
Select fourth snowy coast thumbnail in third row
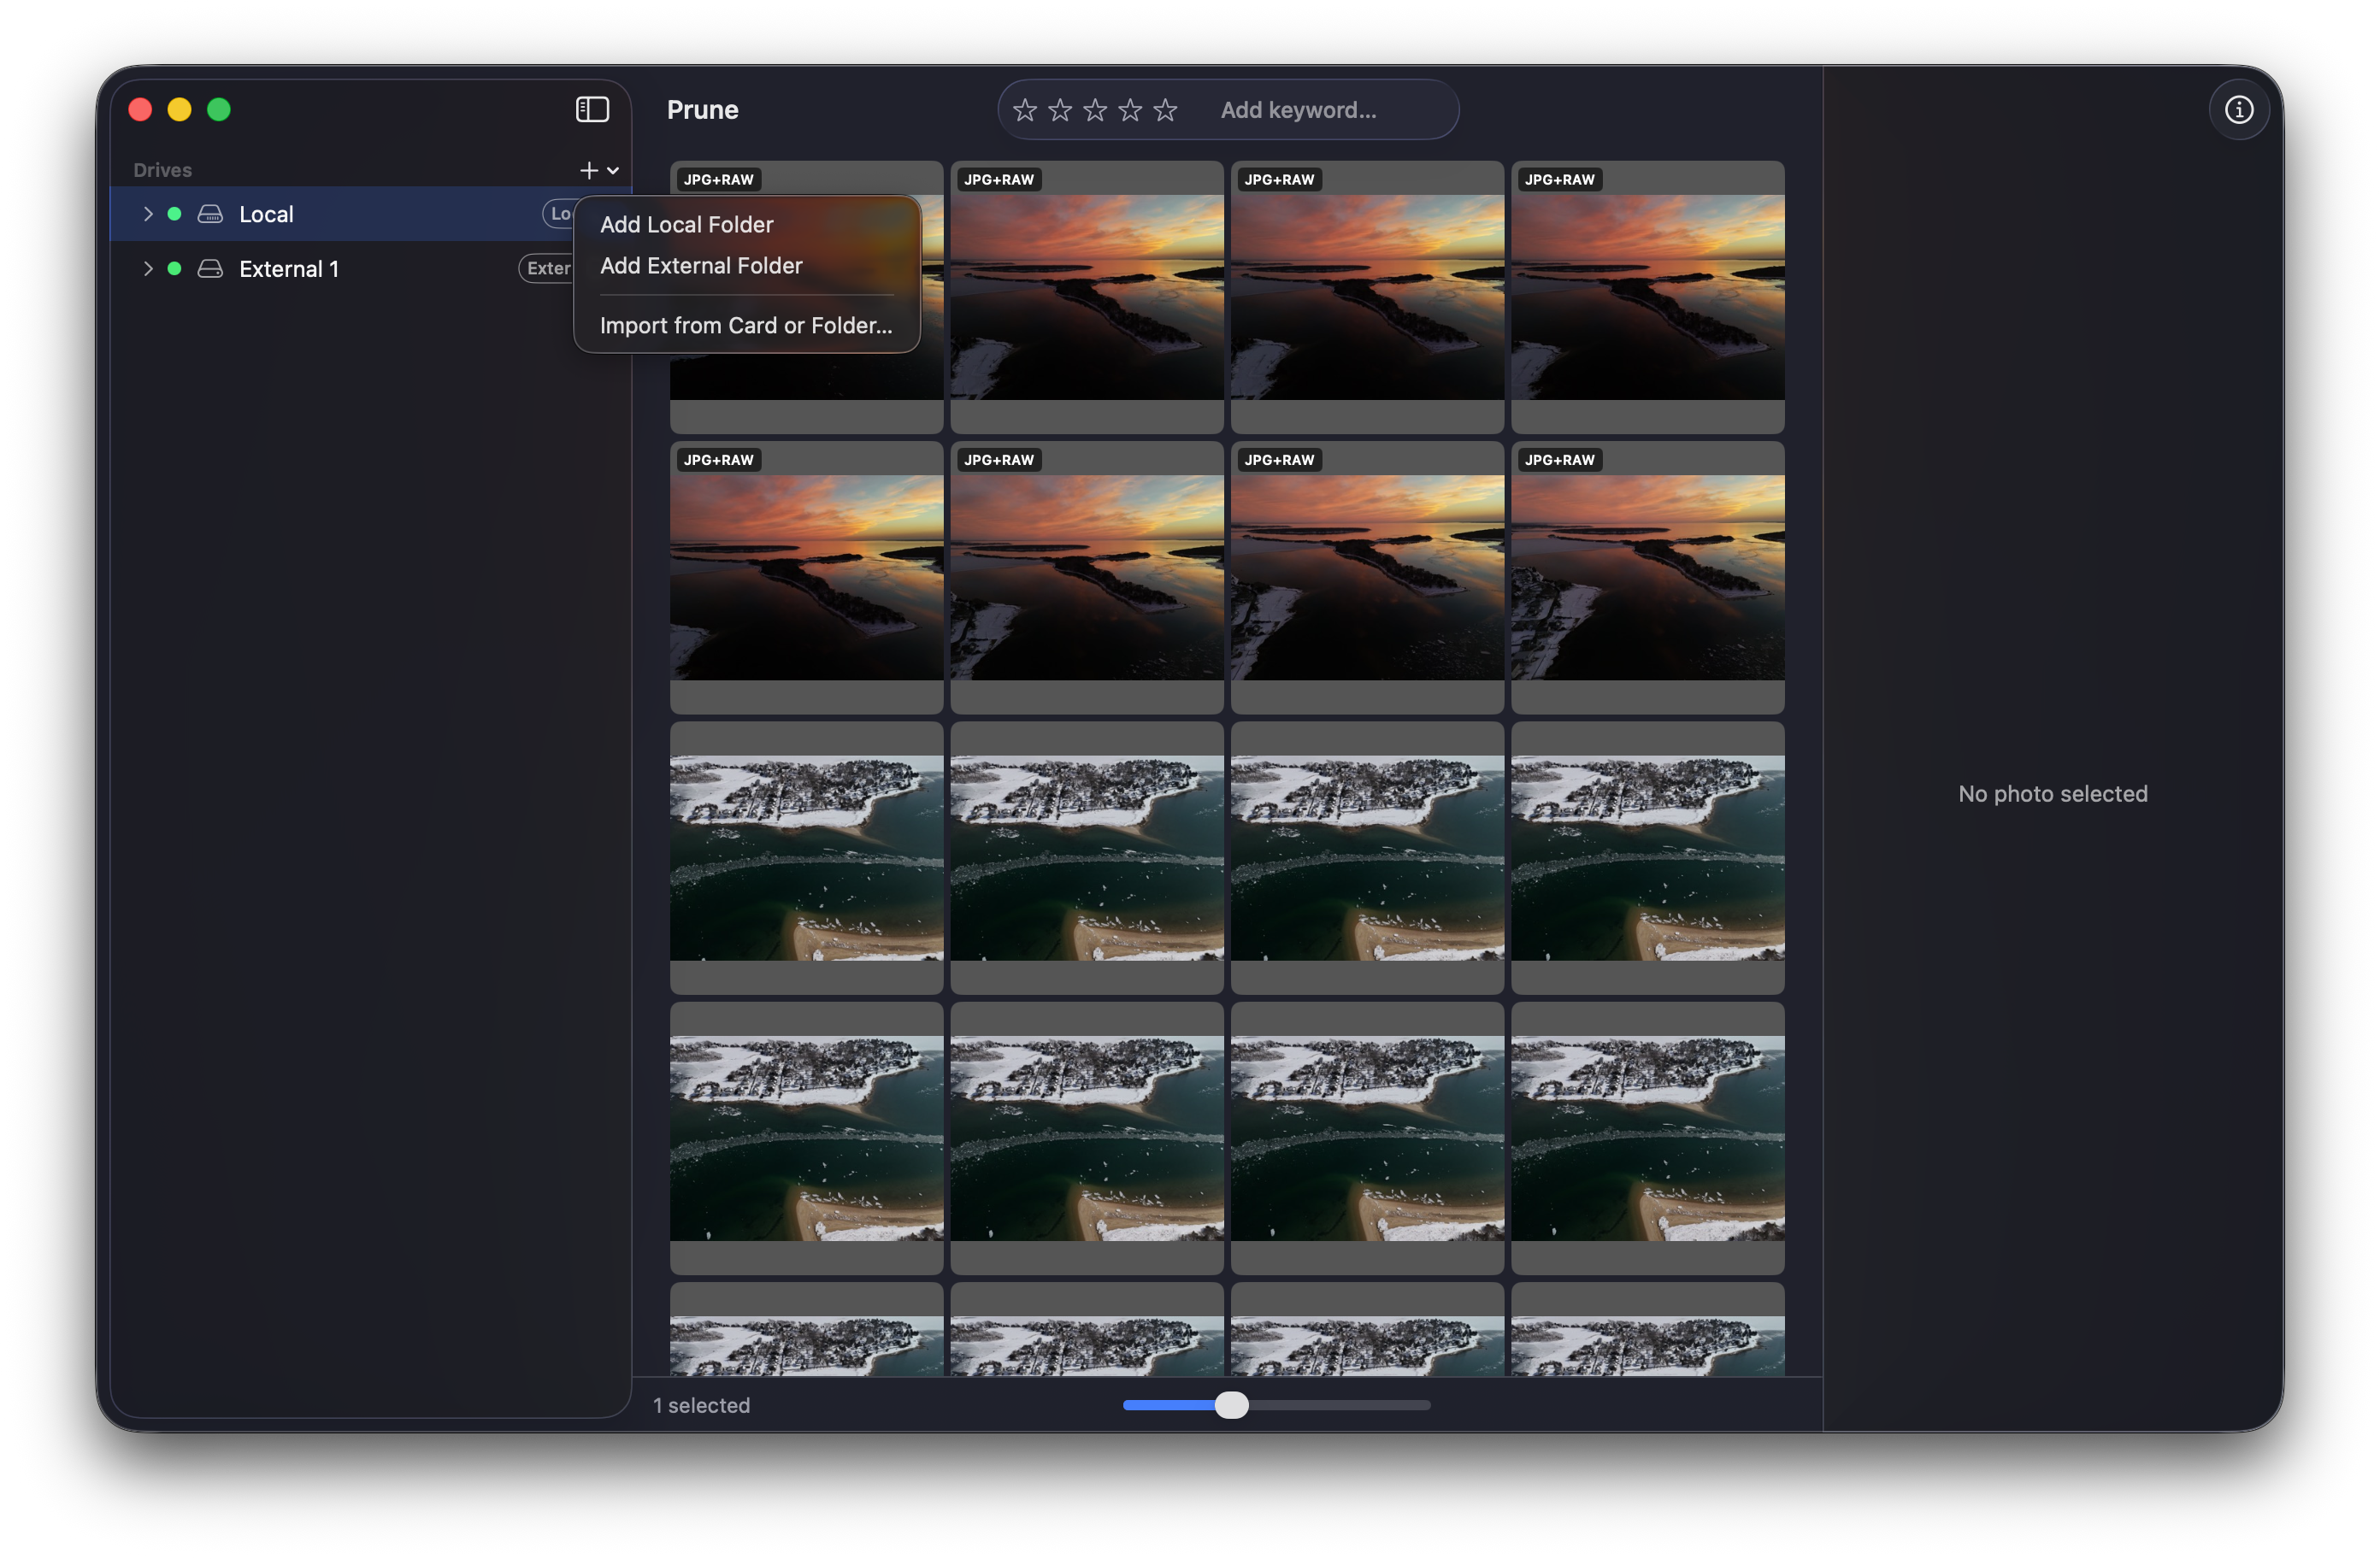(1648, 858)
